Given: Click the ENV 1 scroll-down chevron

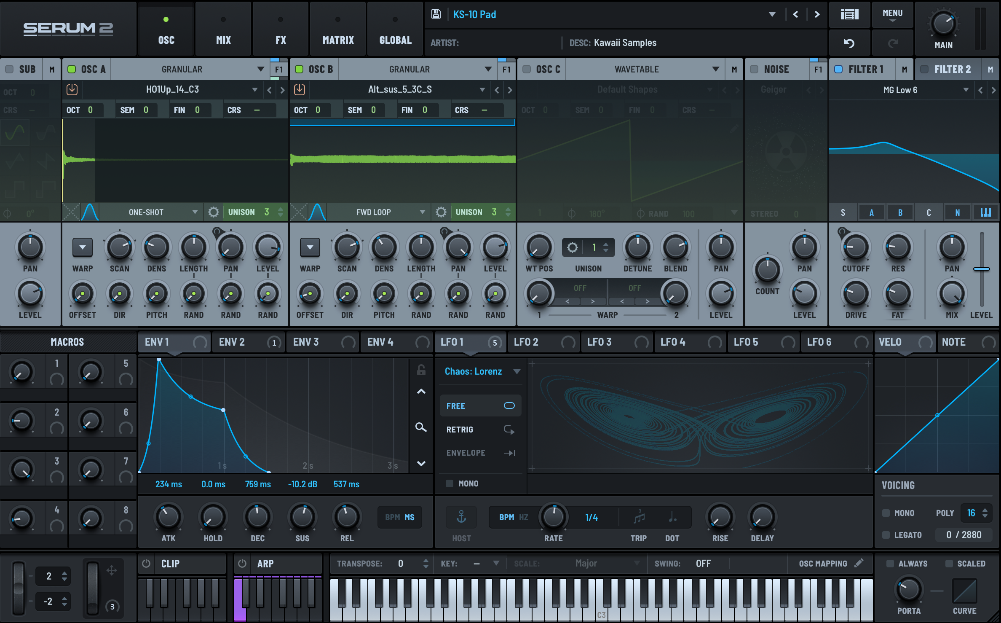Looking at the screenshot, I should click(421, 463).
